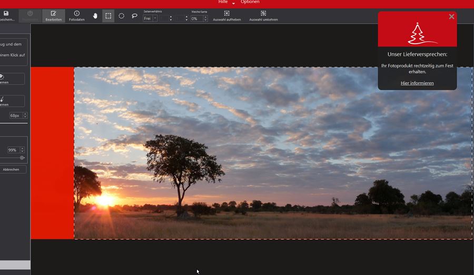Click the Weiche Kante 0% input field

[196, 18]
